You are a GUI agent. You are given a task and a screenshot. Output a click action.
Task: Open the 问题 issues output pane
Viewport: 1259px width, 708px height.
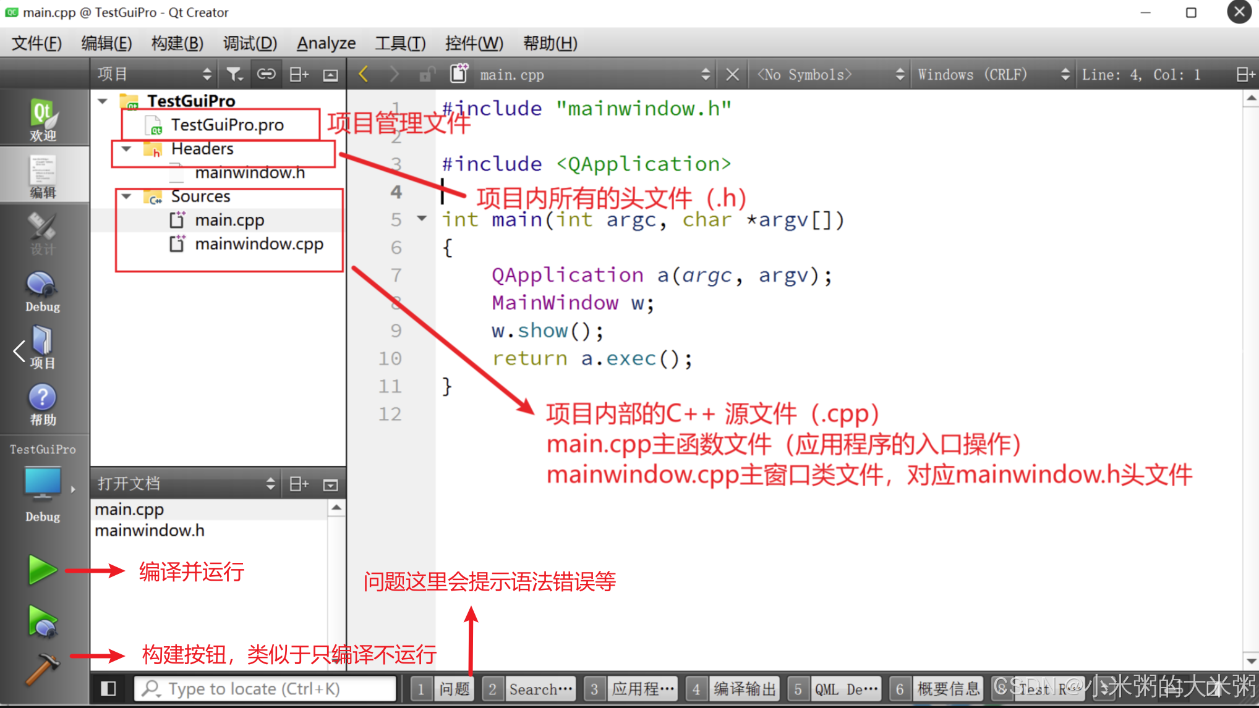[x=454, y=688]
